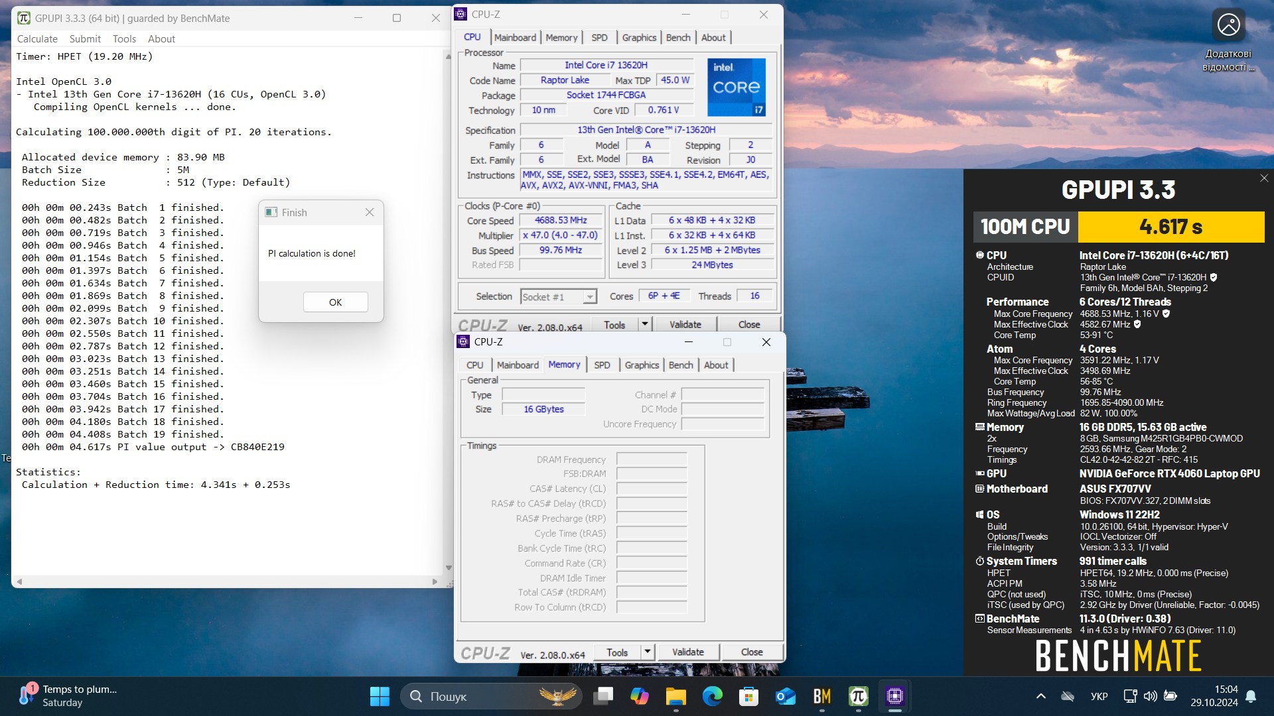Open About tab in upper CPU-Z

[713, 38]
